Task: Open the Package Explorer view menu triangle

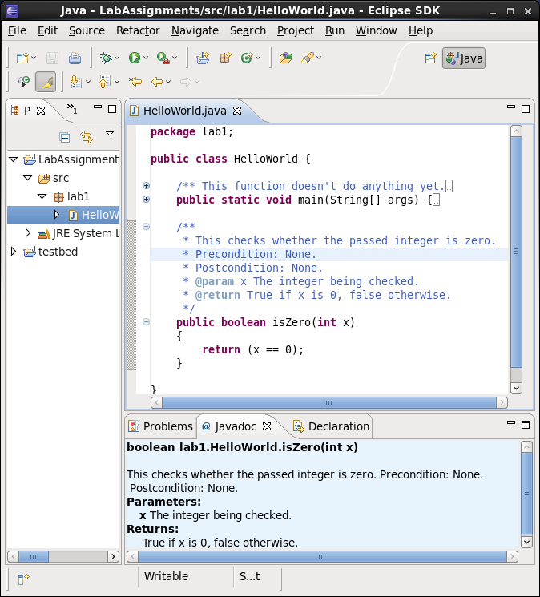Action: (109, 134)
